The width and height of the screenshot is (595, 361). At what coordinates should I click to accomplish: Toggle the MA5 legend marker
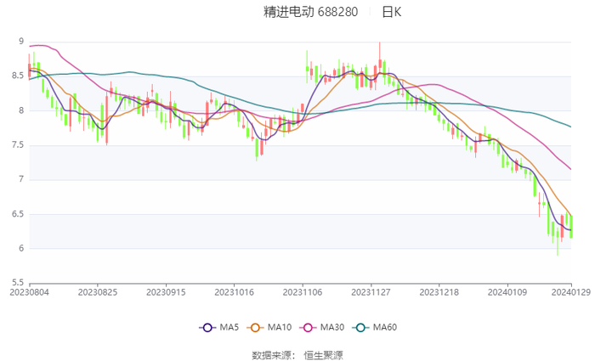tap(206, 328)
